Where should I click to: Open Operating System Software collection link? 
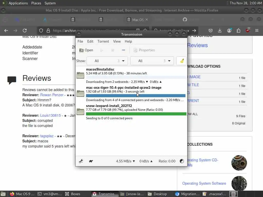[204, 183]
